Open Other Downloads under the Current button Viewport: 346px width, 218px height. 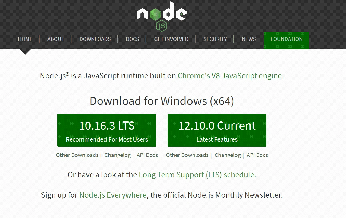pyautogui.click(x=187, y=155)
